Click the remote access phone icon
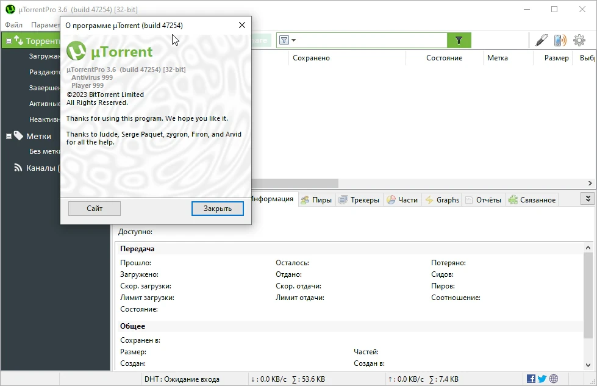Image resolution: width=597 pixels, height=386 pixels. [x=560, y=40]
